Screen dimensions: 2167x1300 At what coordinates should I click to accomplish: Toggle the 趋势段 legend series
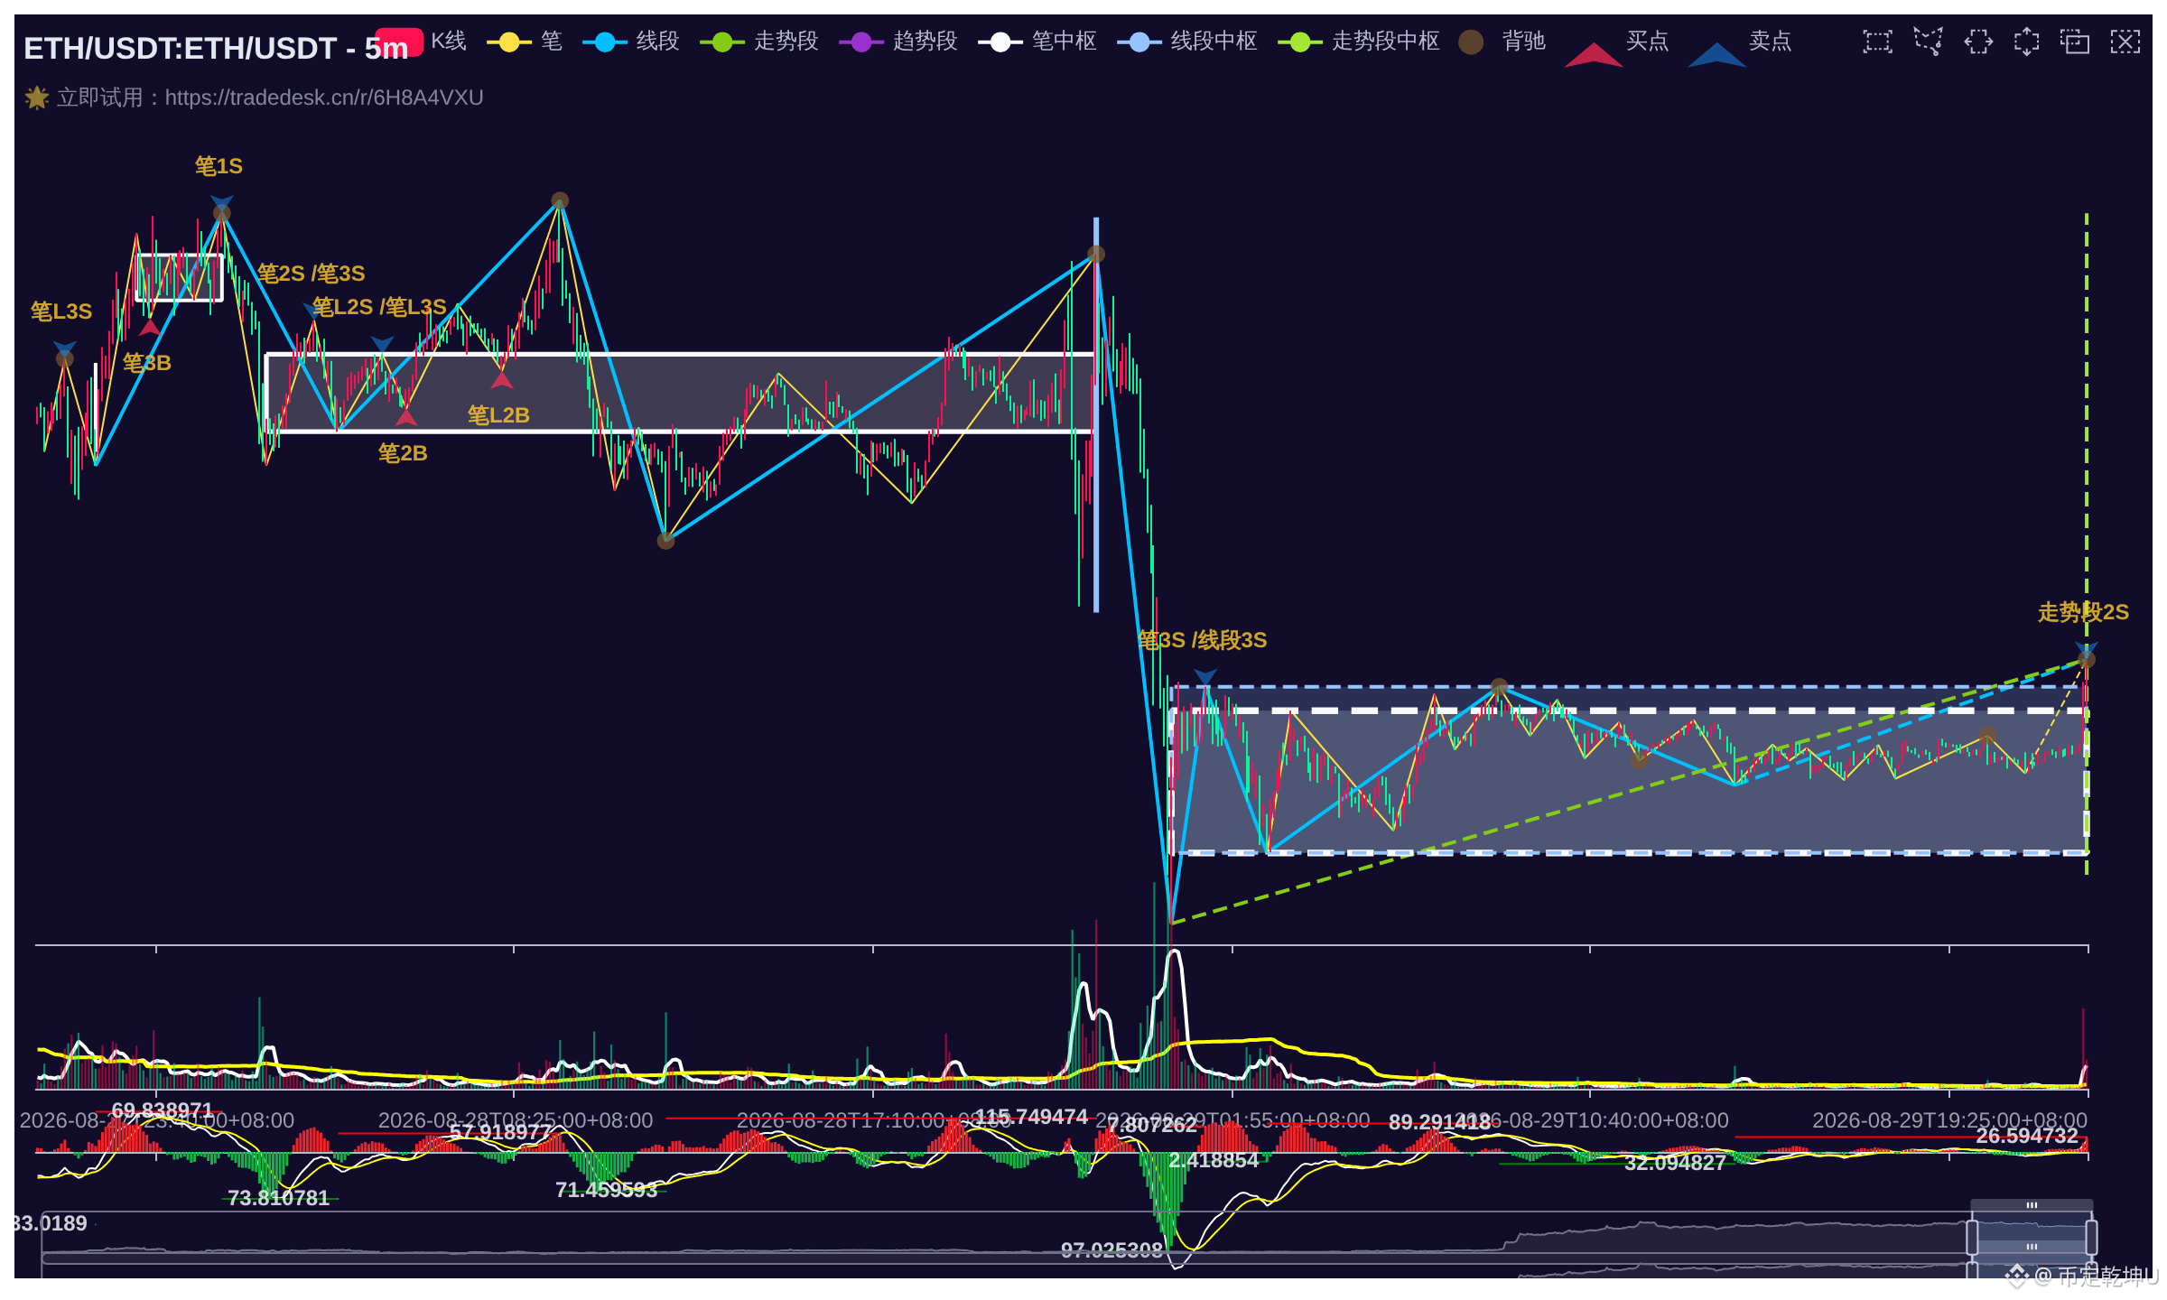point(898,42)
